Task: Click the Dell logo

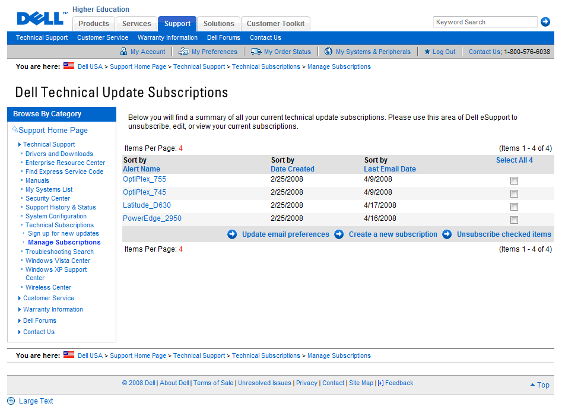Action: tap(40, 18)
